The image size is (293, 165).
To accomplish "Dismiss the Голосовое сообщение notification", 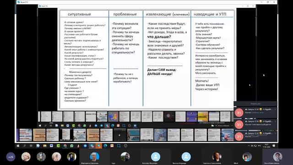I will click(x=275, y=121).
